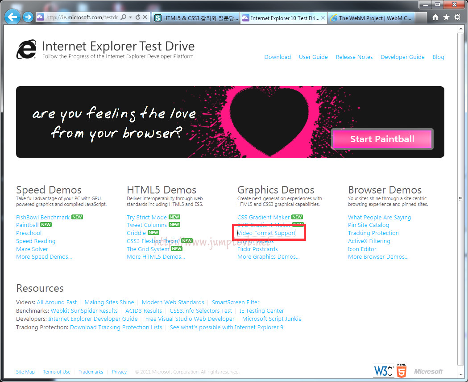
Task: Click the Start Paintball button
Action: (382, 139)
